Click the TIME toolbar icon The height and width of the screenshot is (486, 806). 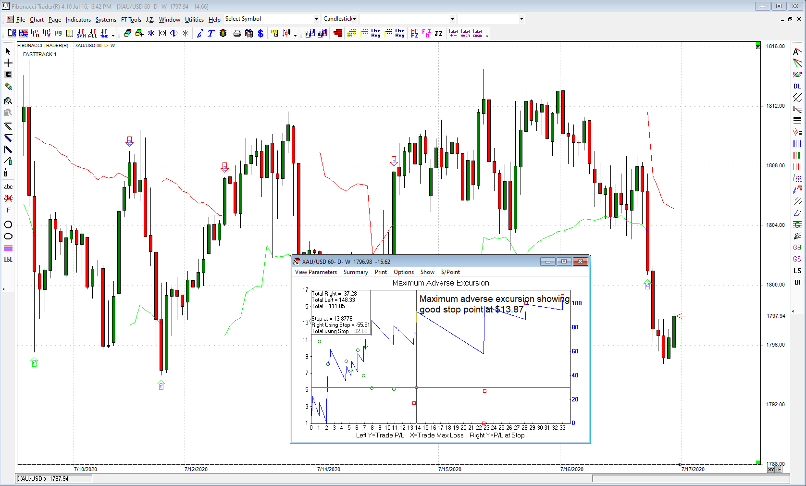[104, 33]
